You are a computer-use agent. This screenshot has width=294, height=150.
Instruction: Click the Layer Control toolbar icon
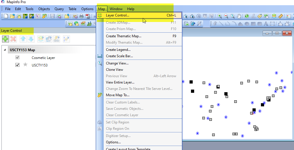(x=274, y=16)
